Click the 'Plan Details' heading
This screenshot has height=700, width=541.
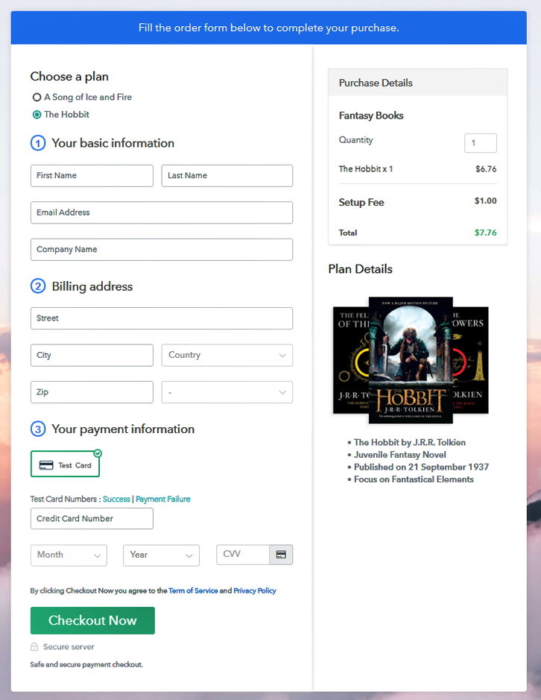360,269
